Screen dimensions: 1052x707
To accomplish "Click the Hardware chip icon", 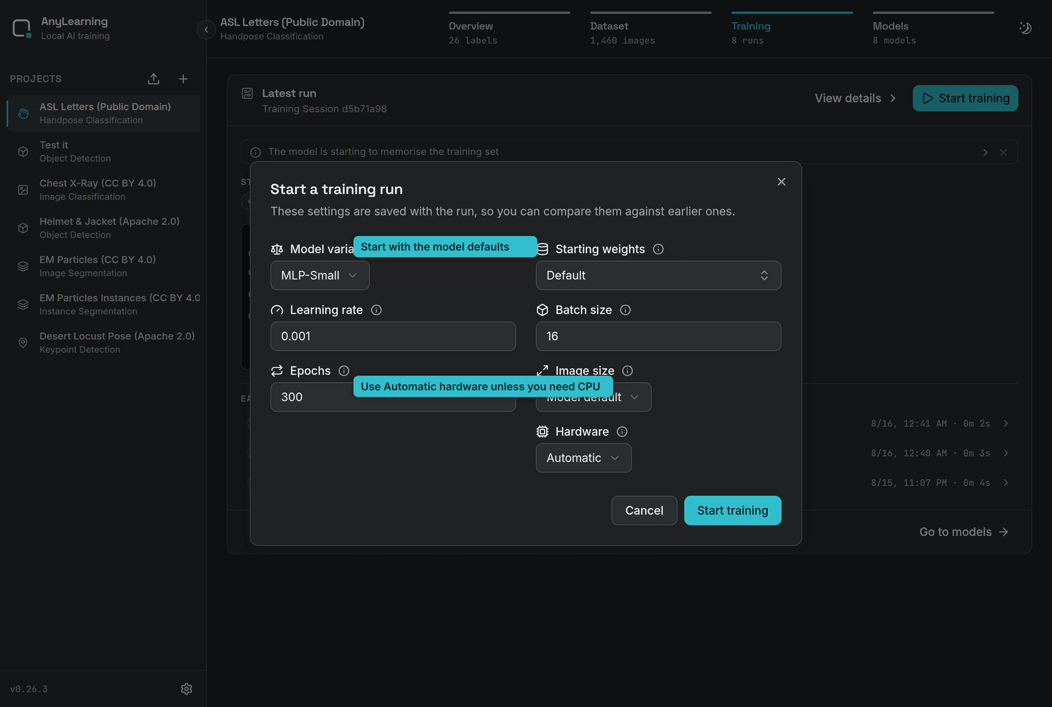I will [542, 431].
